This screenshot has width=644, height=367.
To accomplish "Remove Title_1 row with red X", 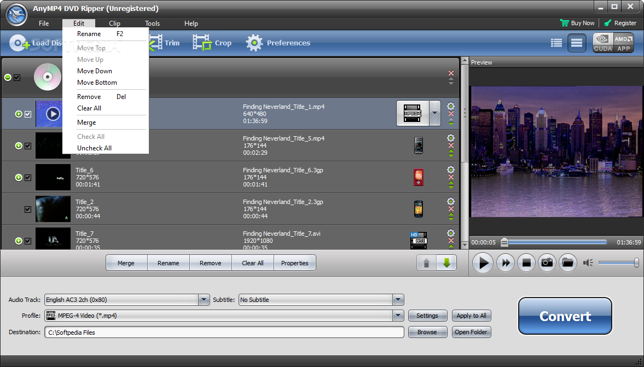I will [450, 114].
